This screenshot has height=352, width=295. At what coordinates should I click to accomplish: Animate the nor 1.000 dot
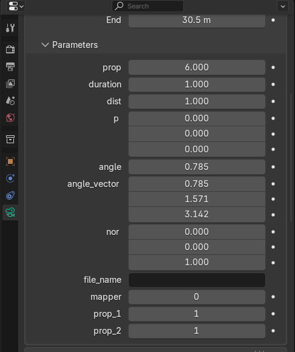pos(273,263)
